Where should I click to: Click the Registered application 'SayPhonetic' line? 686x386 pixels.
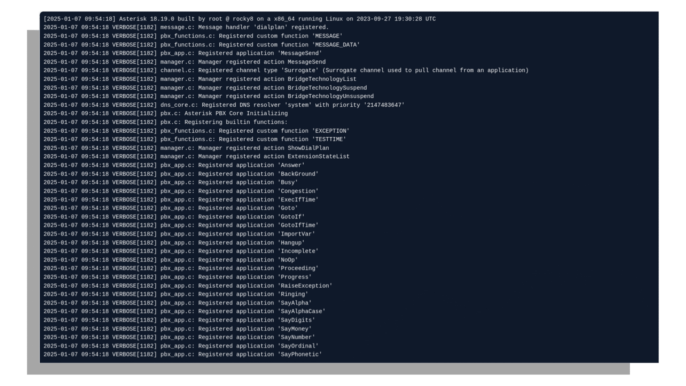coord(183,355)
